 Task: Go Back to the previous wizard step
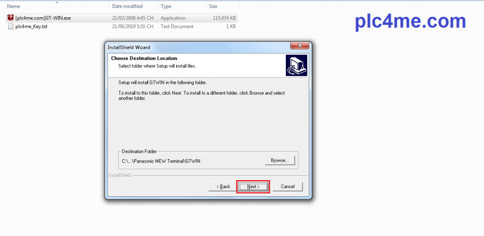click(x=223, y=187)
